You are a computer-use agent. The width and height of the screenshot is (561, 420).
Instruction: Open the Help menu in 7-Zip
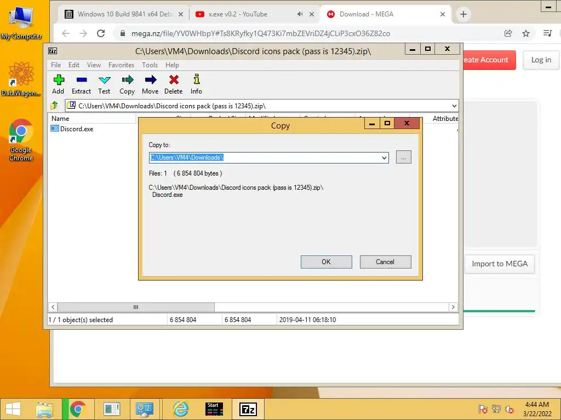[172, 65]
